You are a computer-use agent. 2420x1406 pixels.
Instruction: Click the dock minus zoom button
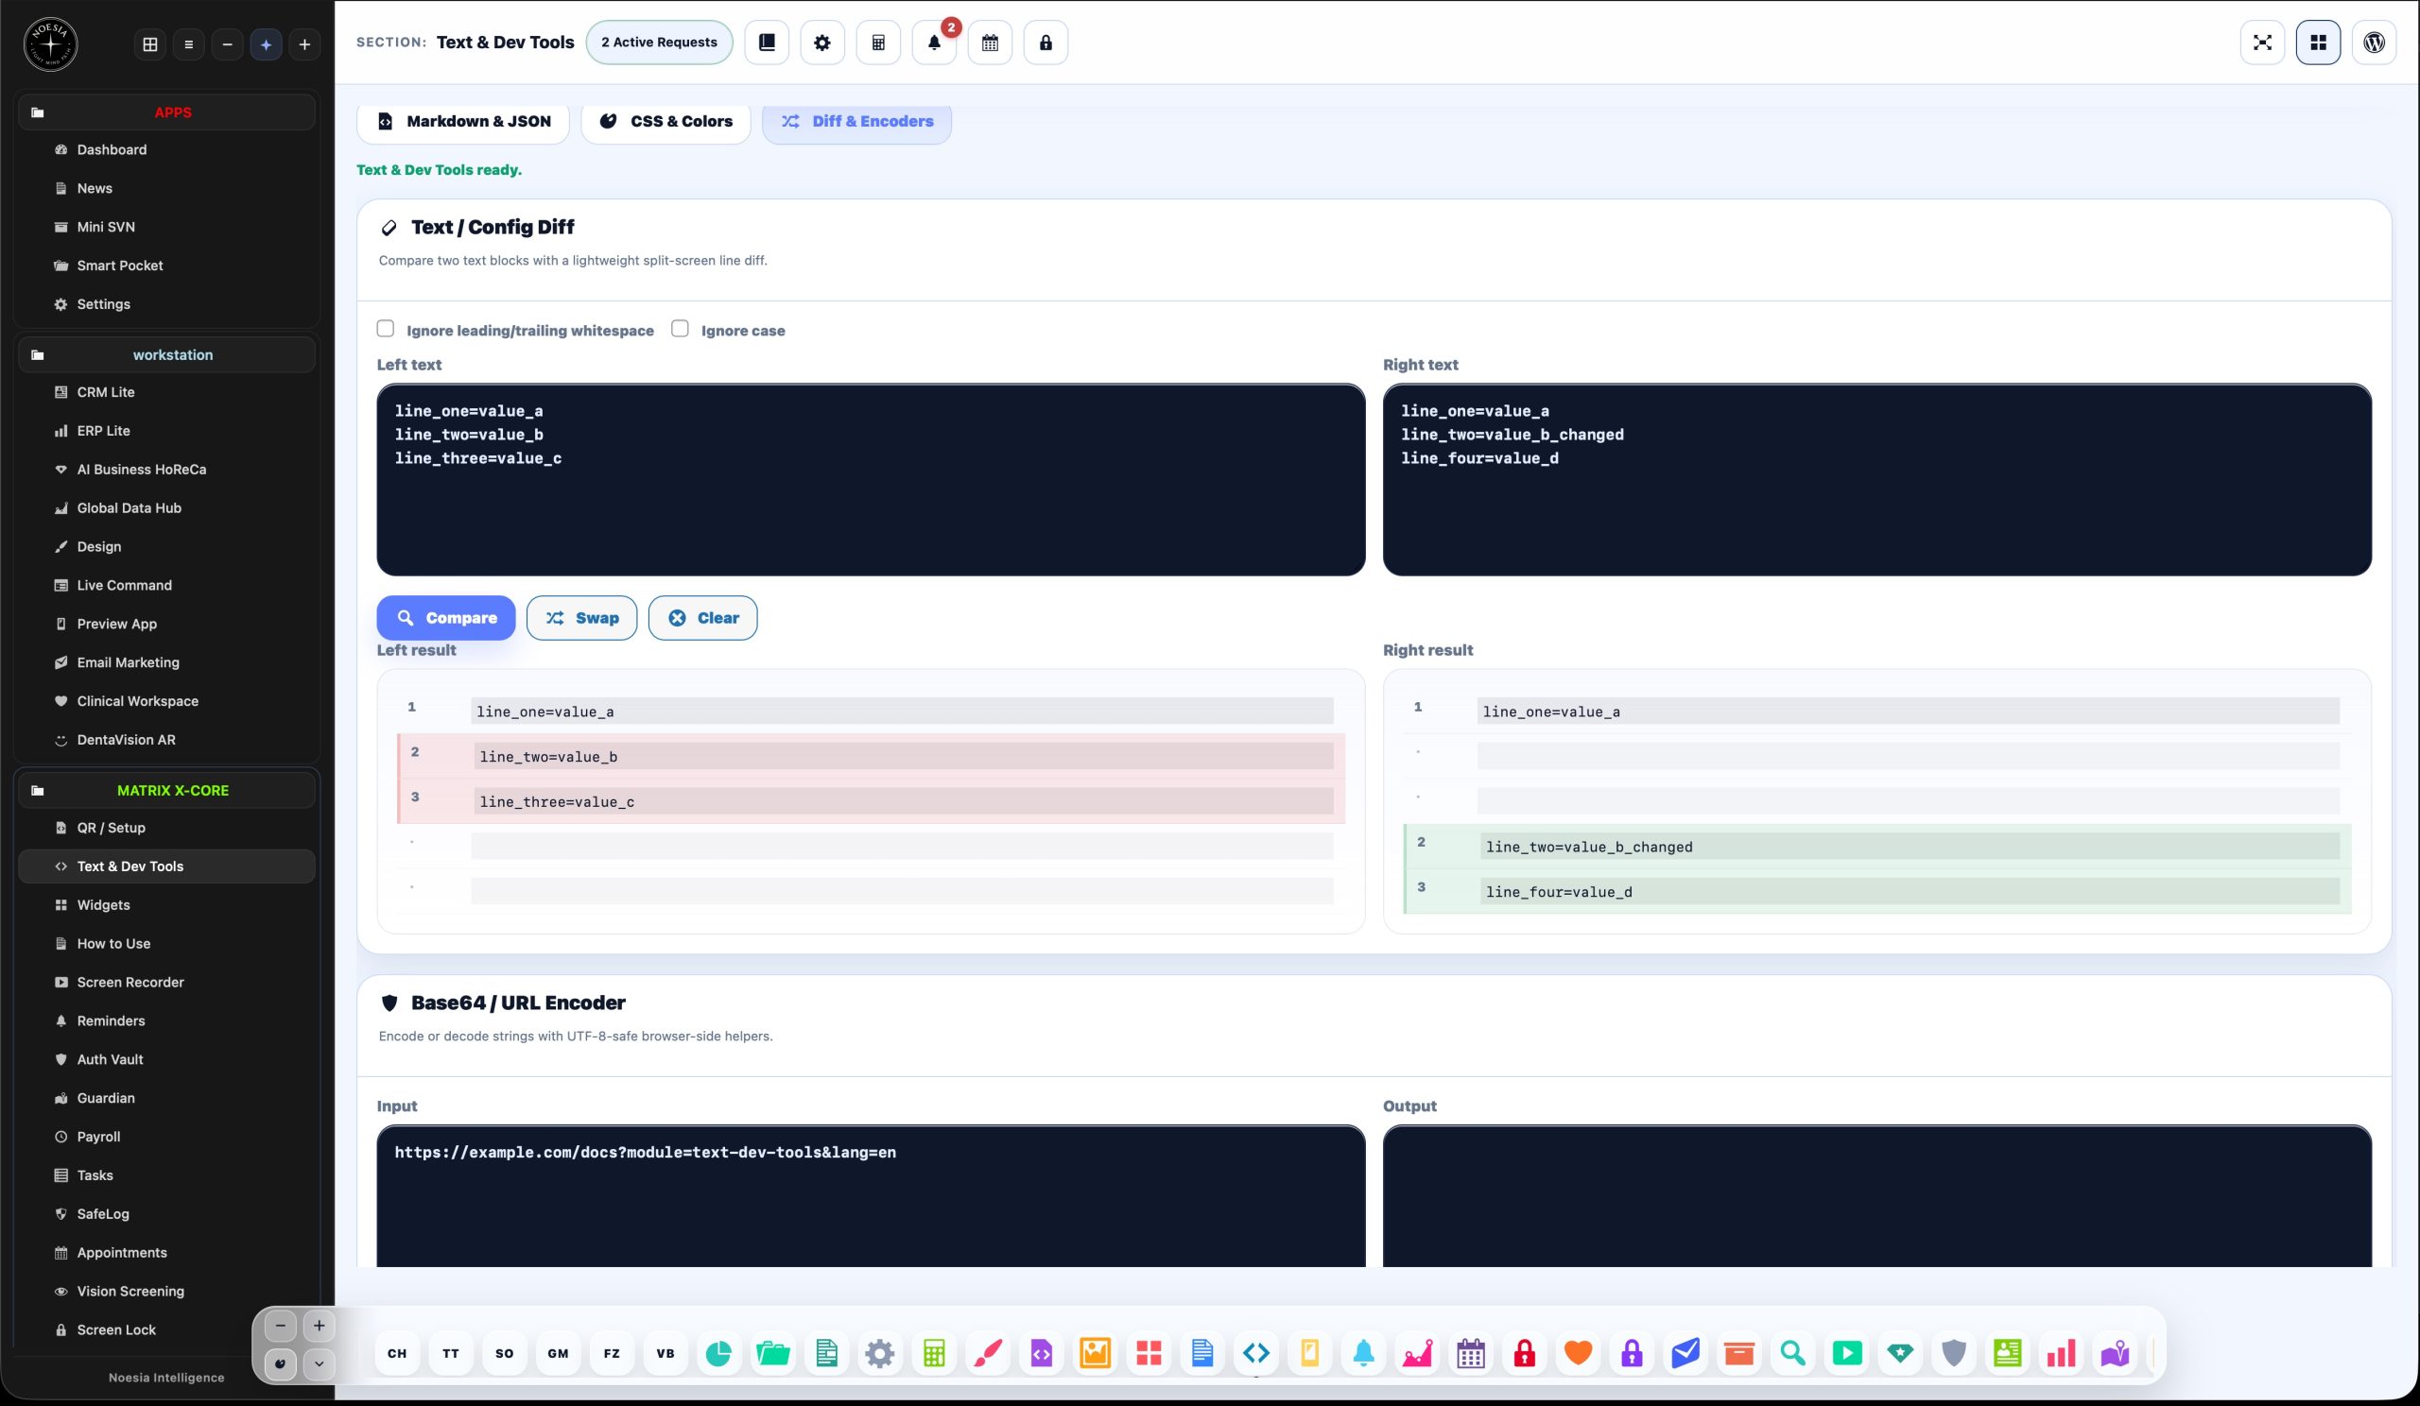pyautogui.click(x=281, y=1327)
